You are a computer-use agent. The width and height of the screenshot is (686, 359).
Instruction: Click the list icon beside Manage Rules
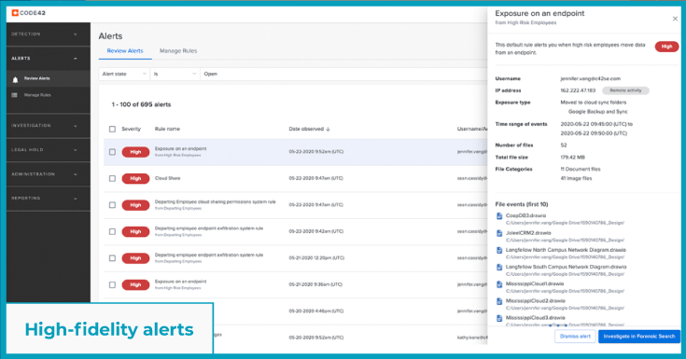[x=14, y=95]
